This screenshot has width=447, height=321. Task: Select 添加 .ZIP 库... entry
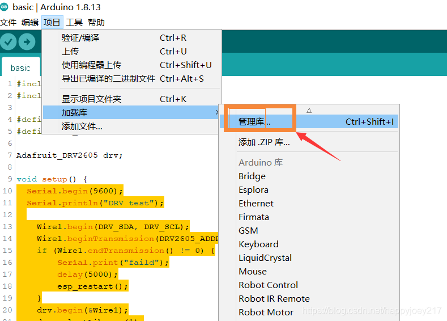[x=309, y=142]
